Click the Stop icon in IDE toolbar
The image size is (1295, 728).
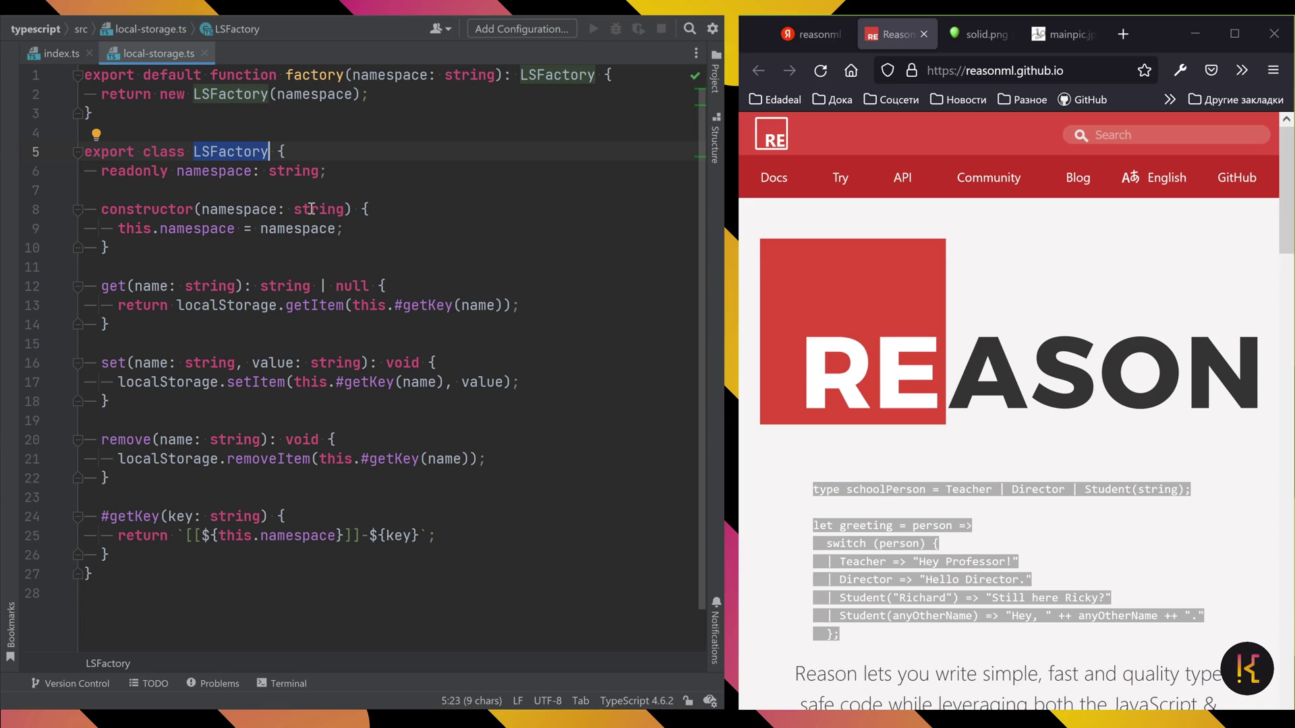[x=662, y=28]
